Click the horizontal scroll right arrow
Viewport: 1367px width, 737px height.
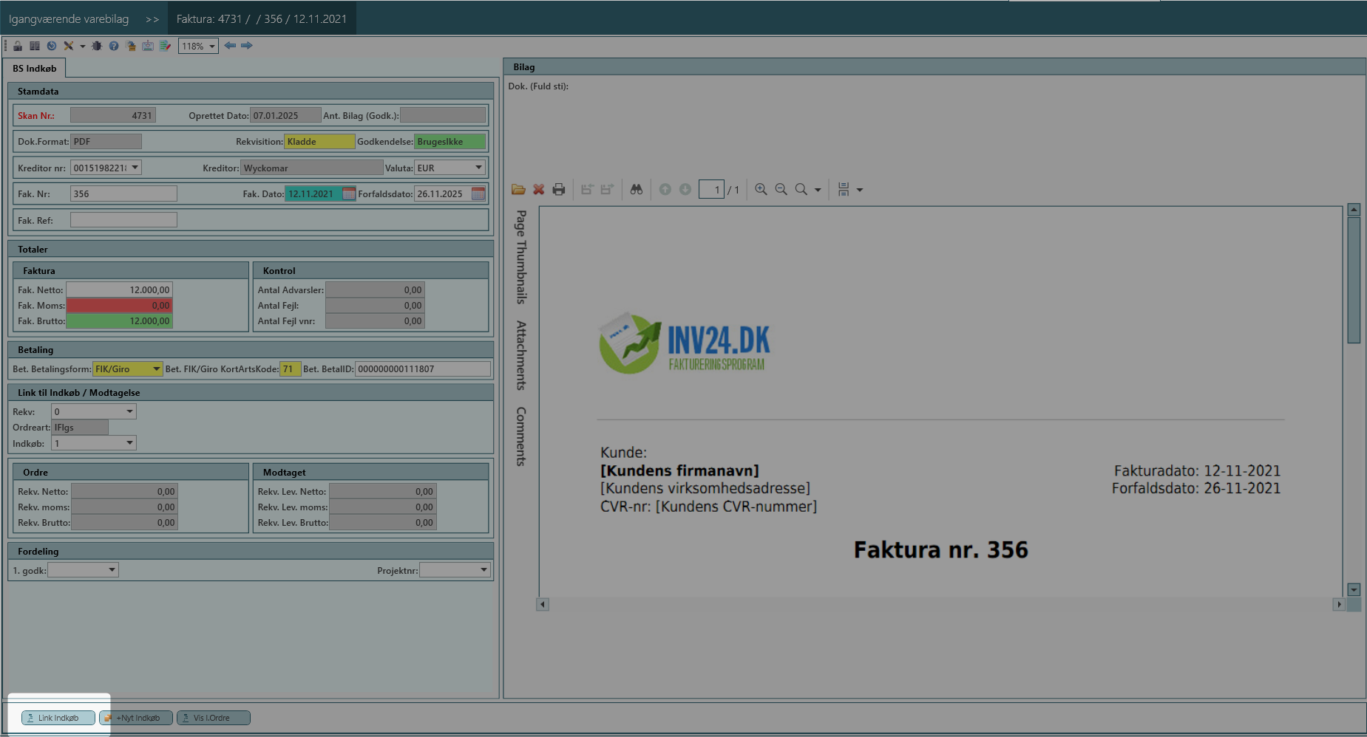click(1339, 604)
